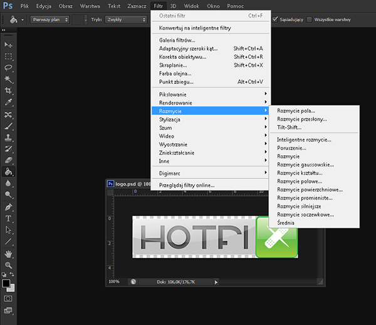Swap foreground and background colors

pyautogui.click(x=12, y=274)
